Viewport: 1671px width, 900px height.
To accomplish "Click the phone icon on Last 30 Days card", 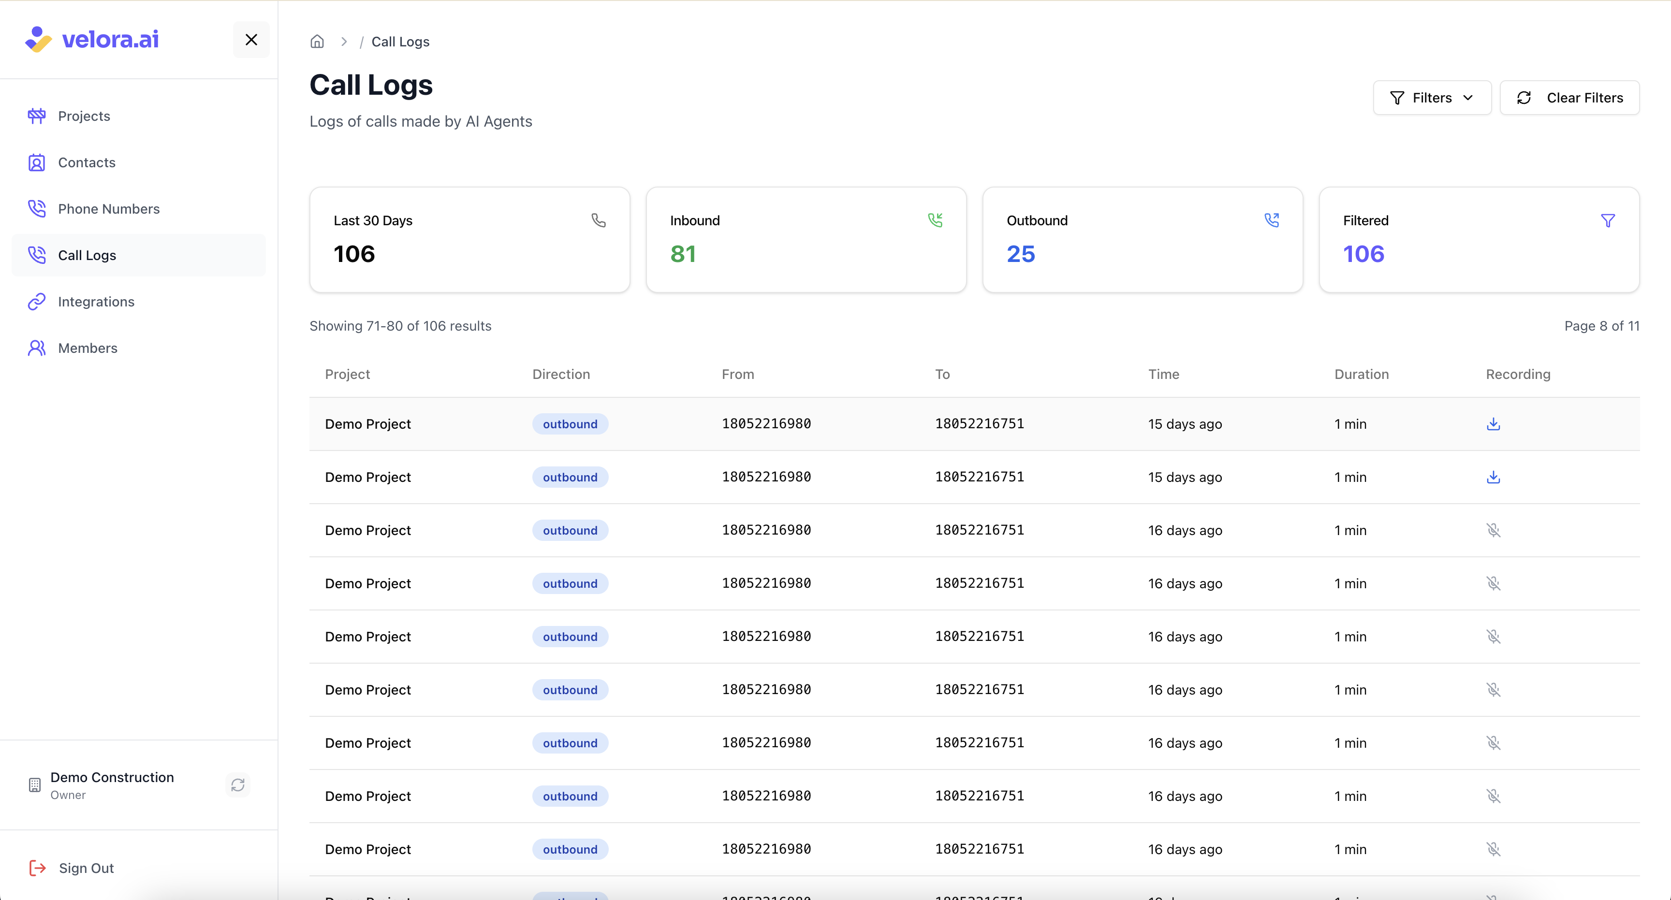I will coord(599,220).
